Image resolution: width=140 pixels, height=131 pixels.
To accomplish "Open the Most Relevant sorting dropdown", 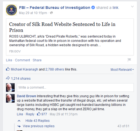I will 122,70.
